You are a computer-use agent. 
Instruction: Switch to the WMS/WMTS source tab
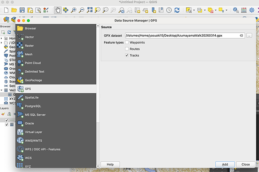[56, 141]
